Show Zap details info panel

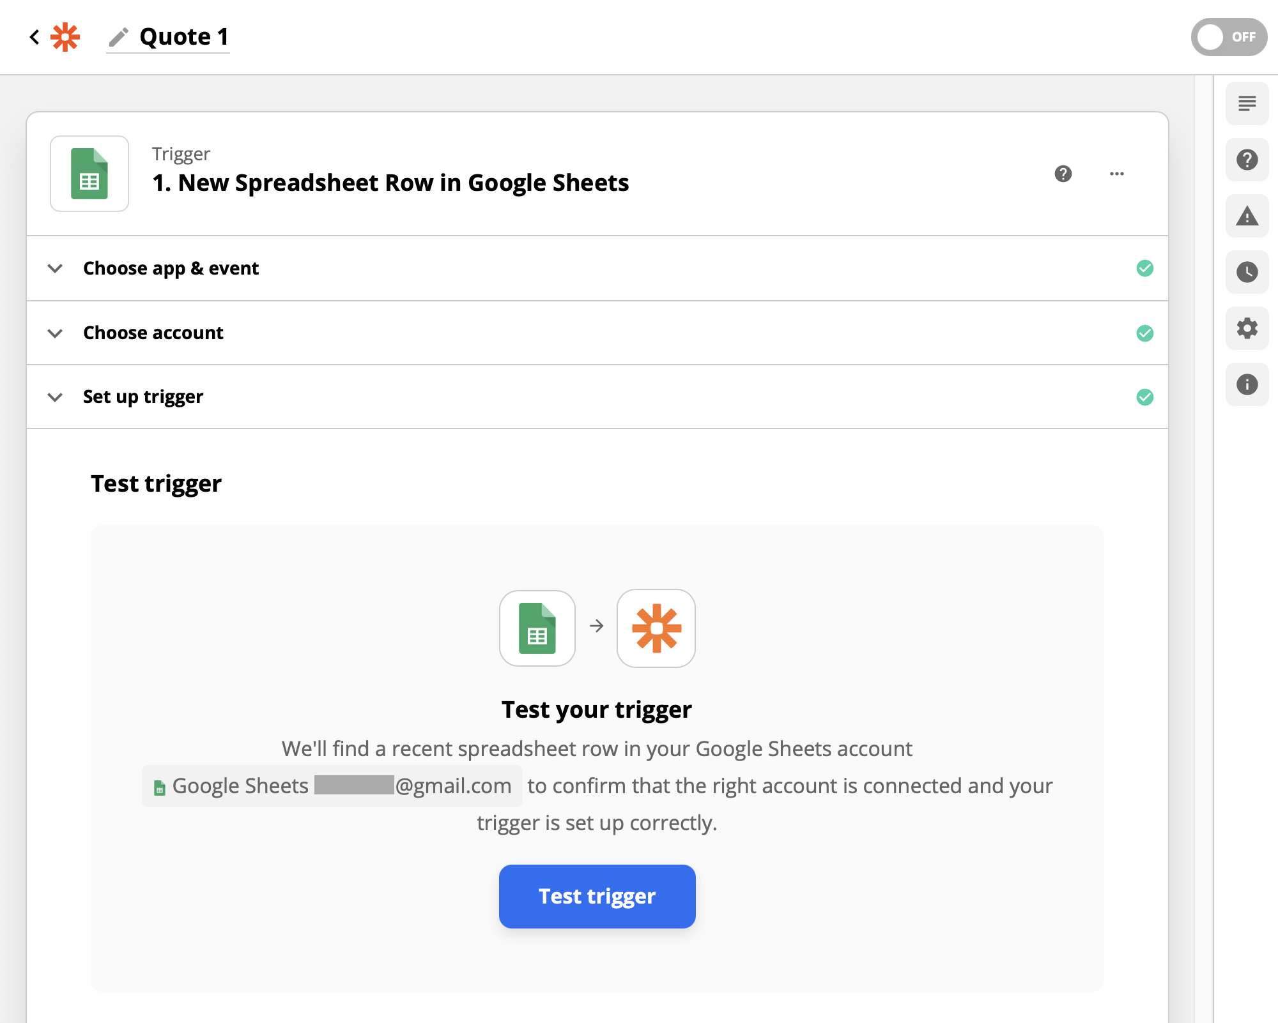1247,384
